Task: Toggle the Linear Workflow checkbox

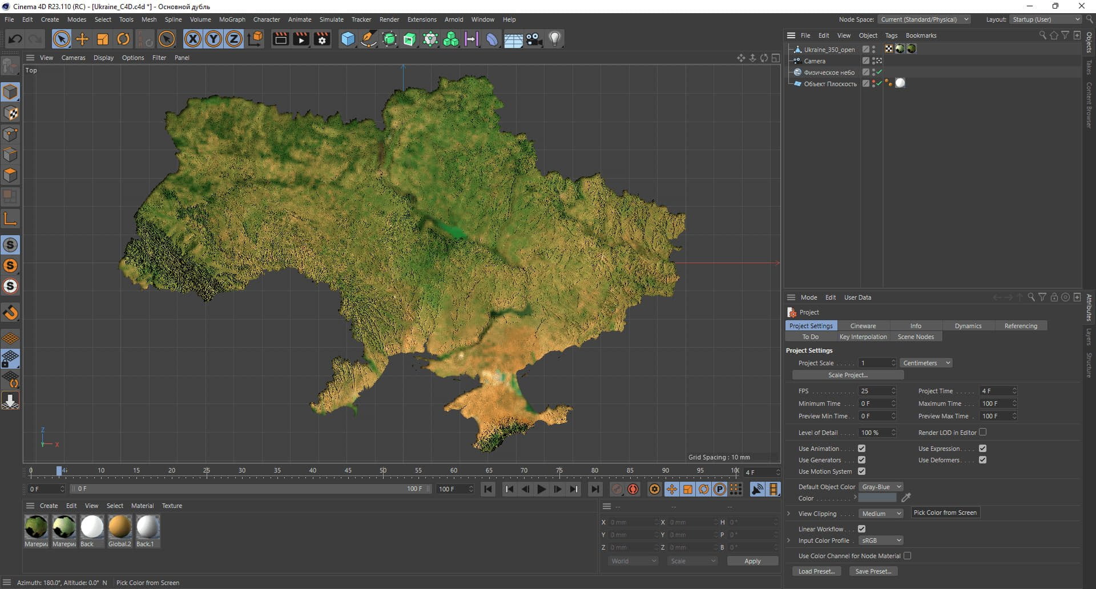Action: tap(861, 529)
